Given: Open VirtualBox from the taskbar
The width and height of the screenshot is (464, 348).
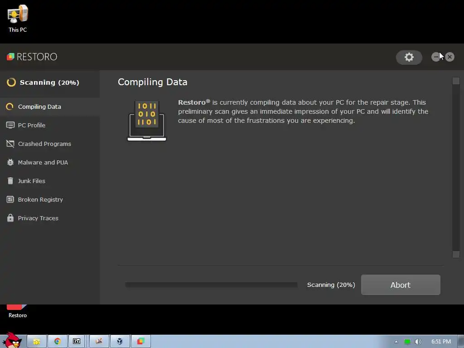Looking at the screenshot, I should click(x=120, y=342).
